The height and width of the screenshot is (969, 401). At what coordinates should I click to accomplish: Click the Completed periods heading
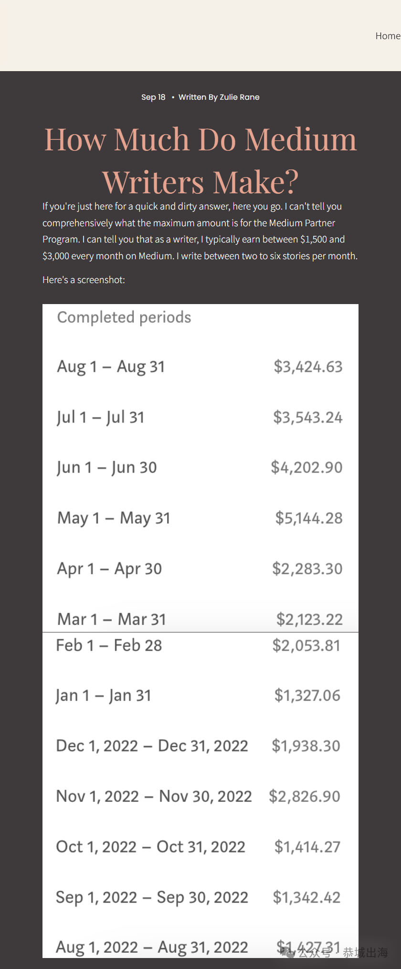[x=124, y=317]
